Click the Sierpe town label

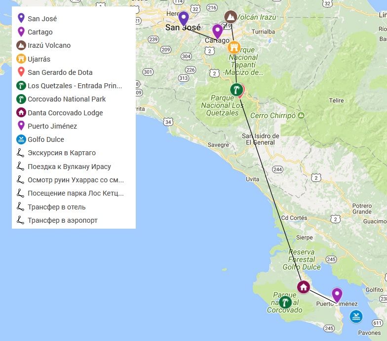tap(304, 238)
